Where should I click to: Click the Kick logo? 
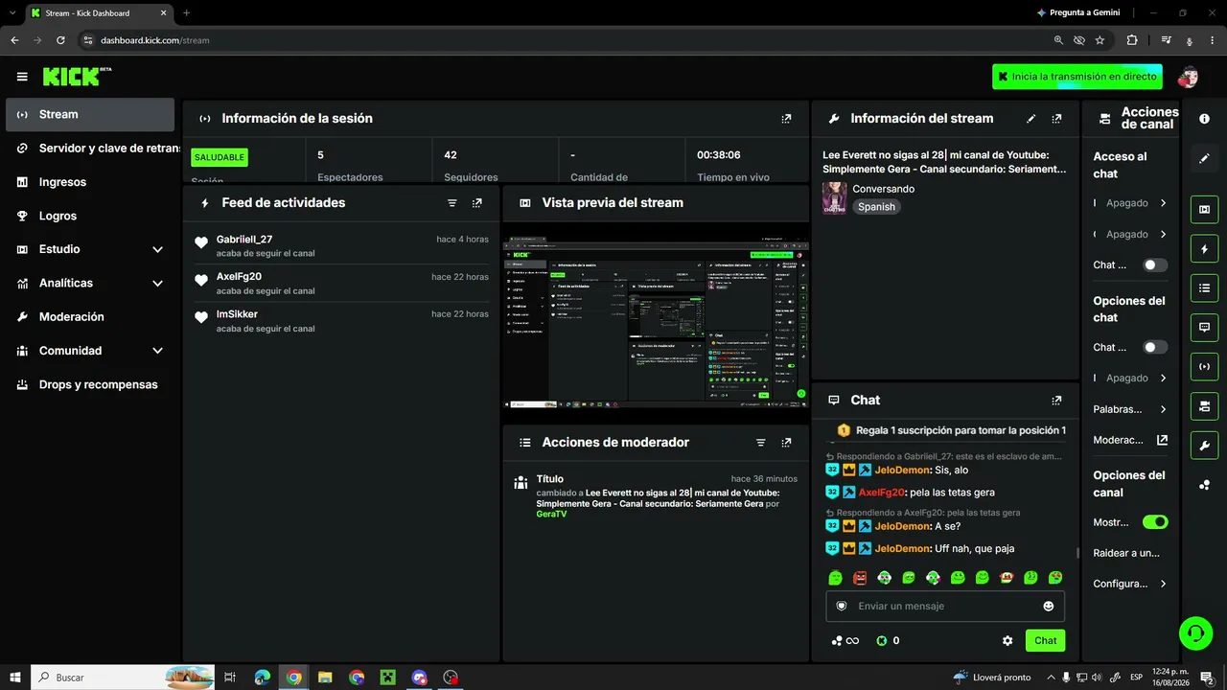pos(77,77)
